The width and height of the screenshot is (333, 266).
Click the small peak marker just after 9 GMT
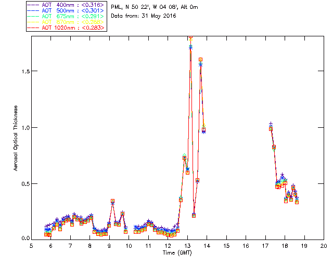pyautogui.click(x=113, y=201)
